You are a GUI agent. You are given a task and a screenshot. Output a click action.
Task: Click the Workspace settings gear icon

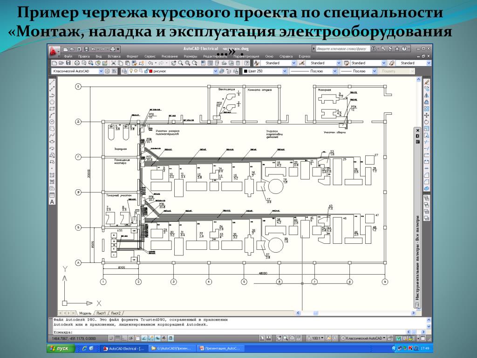pyautogui.click(x=108, y=71)
